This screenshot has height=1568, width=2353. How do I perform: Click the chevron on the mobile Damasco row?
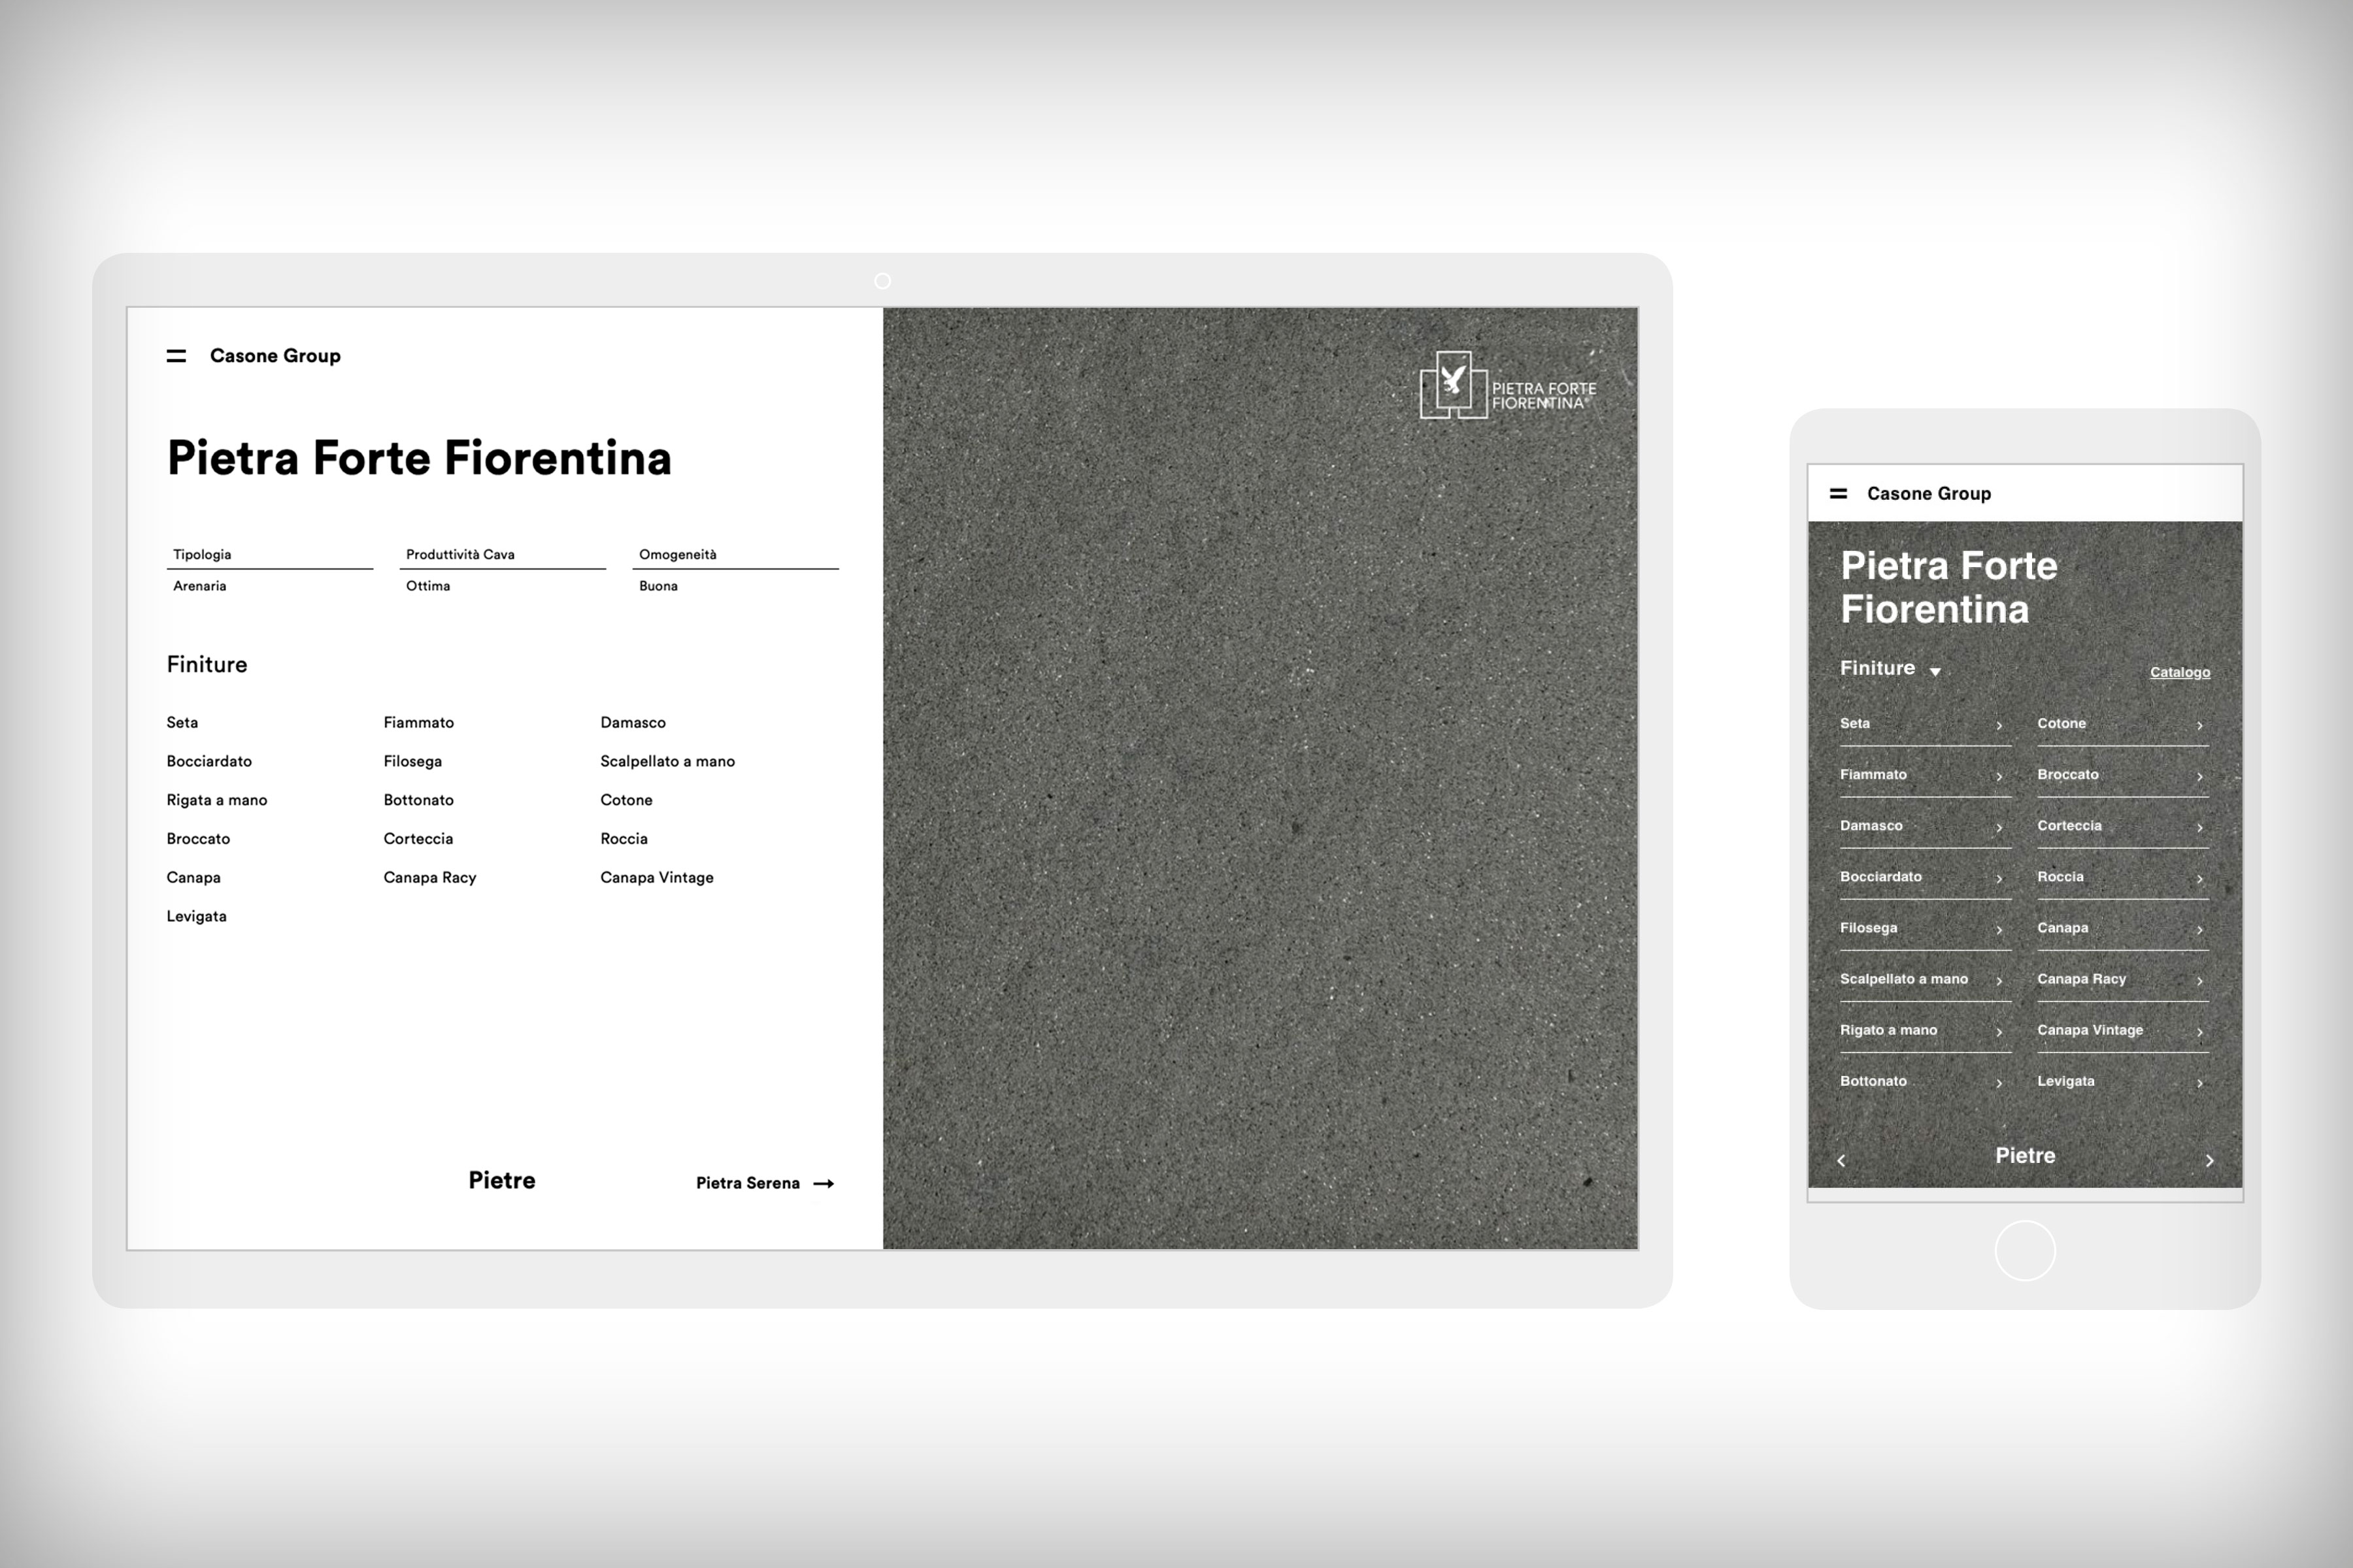click(x=1999, y=828)
